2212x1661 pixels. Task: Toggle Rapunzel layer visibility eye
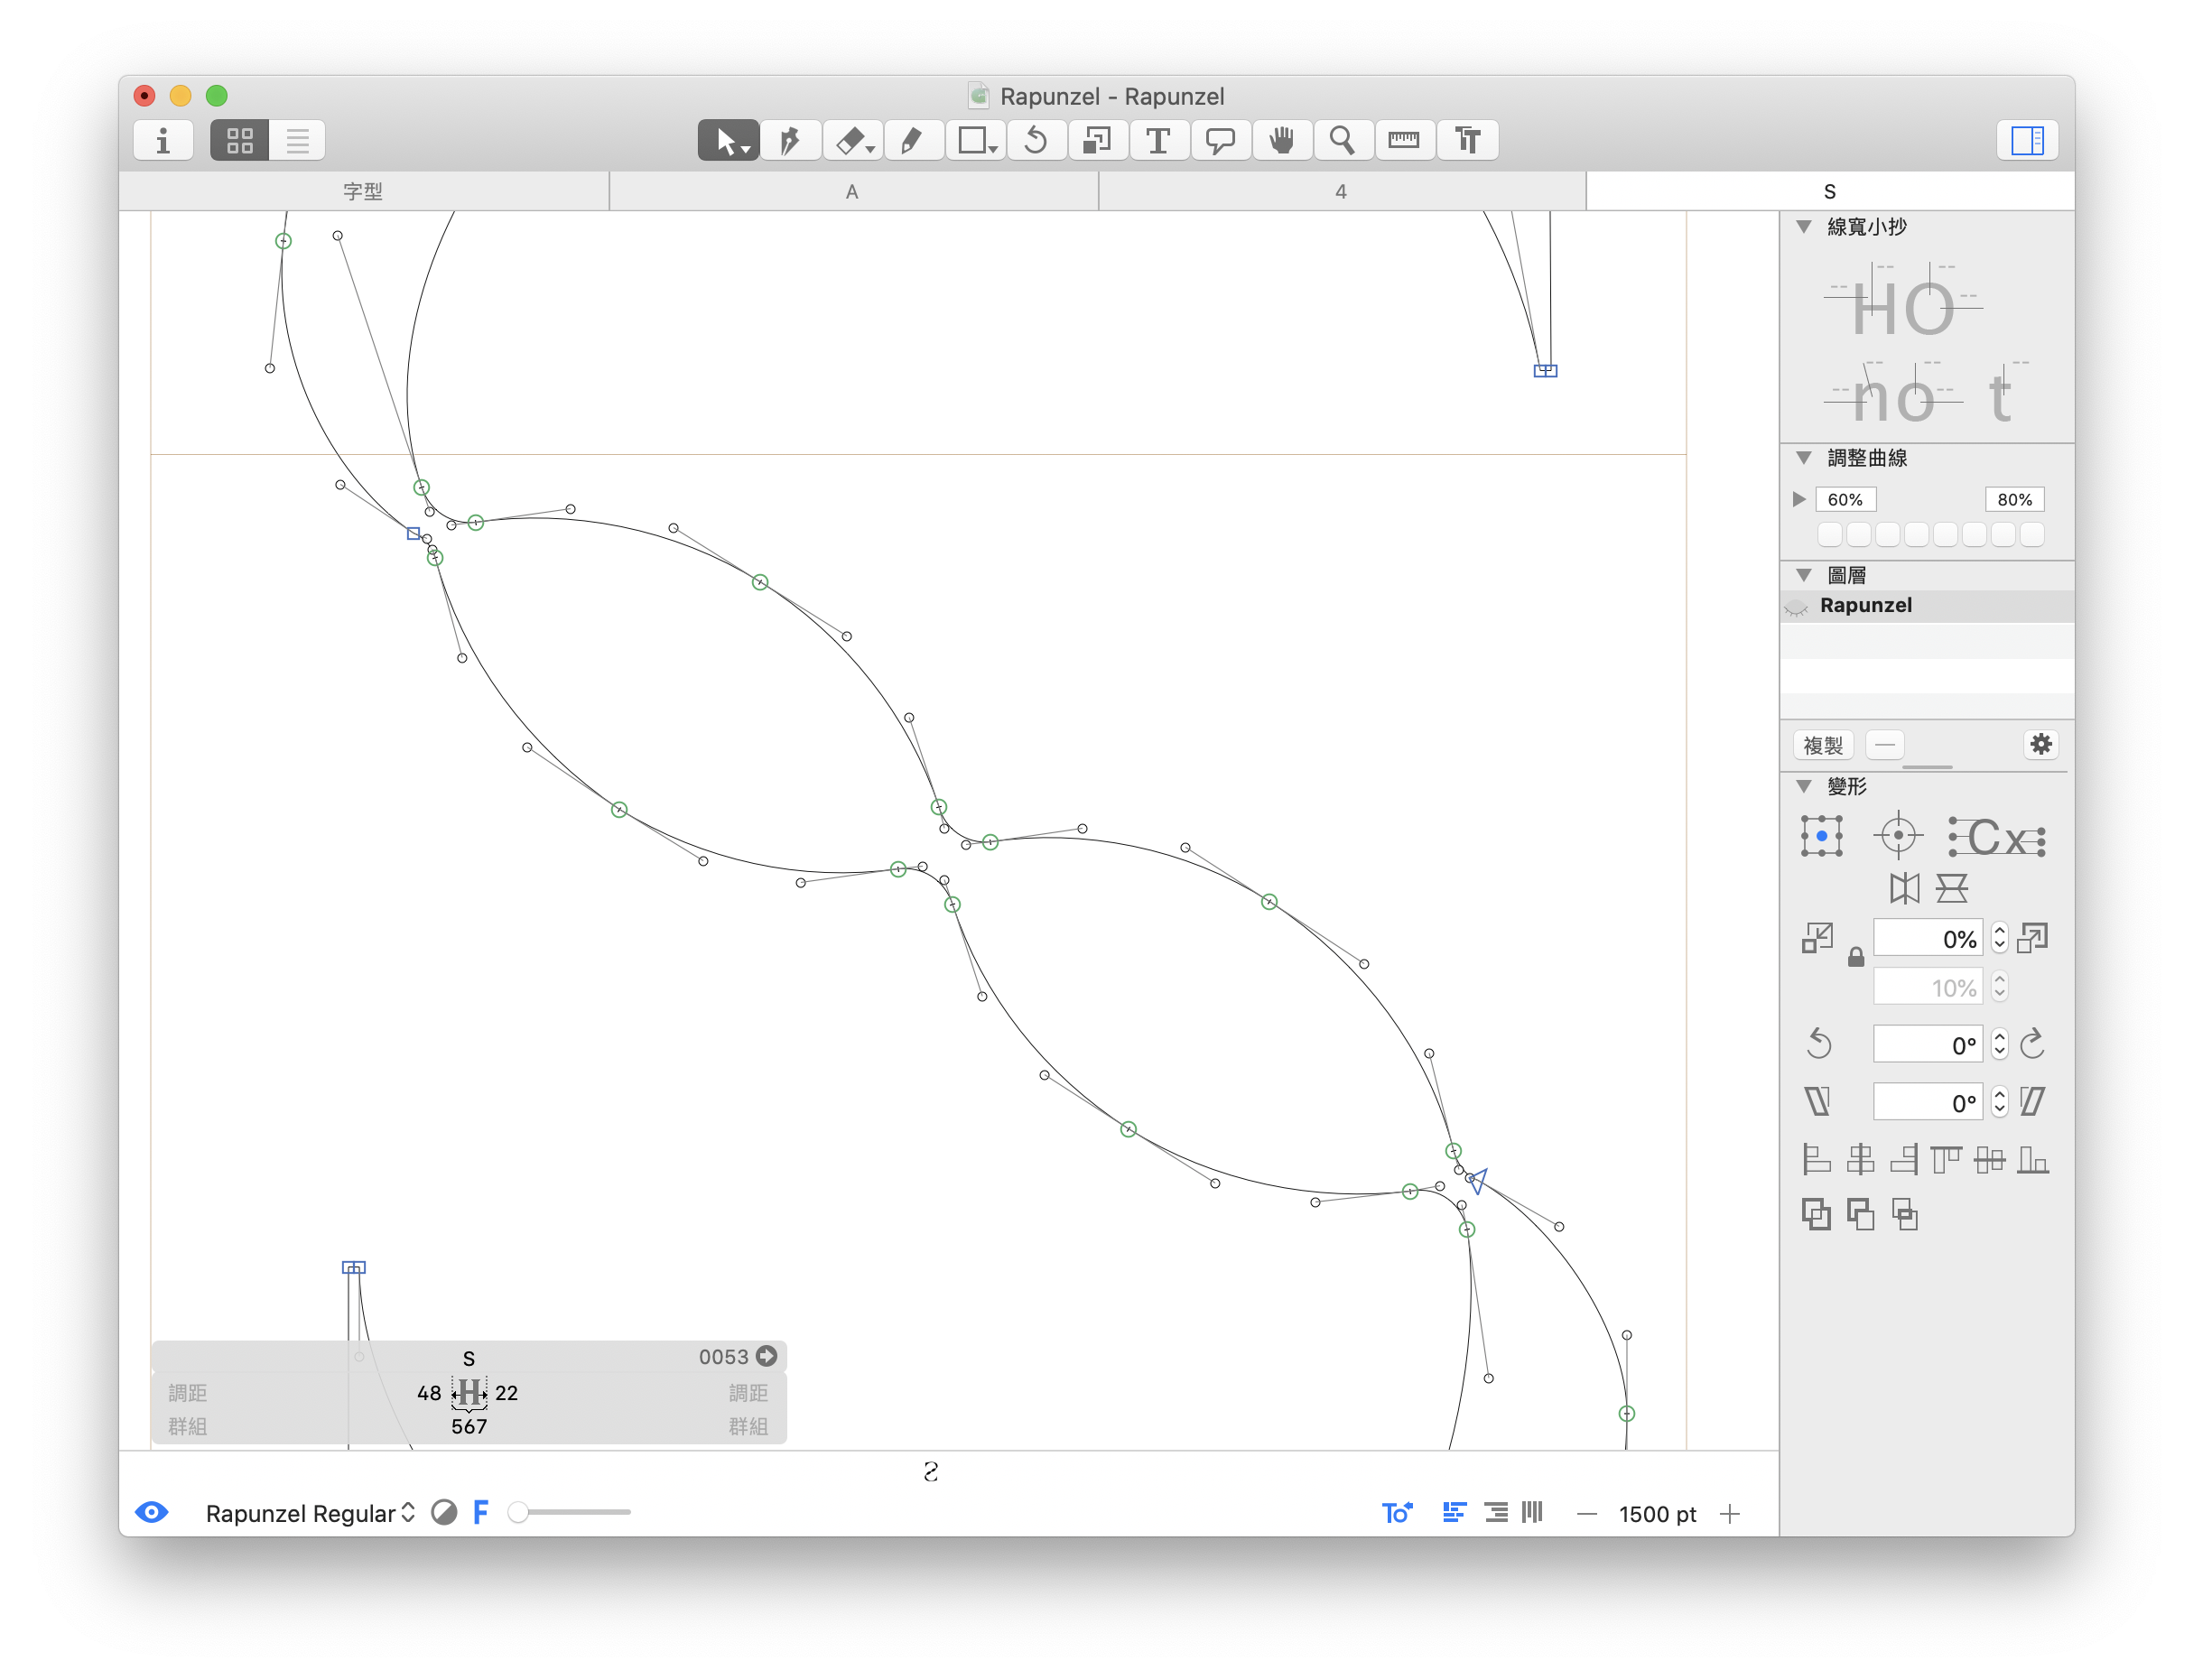tap(1796, 607)
